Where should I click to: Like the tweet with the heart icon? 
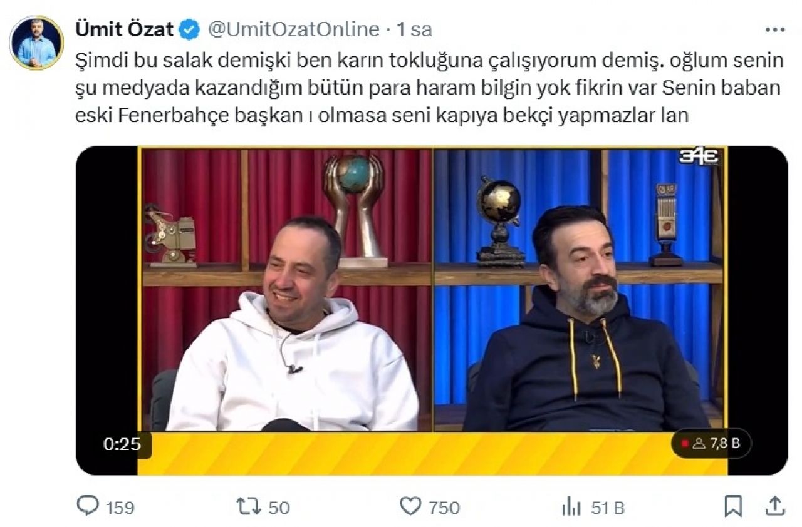[x=410, y=506]
